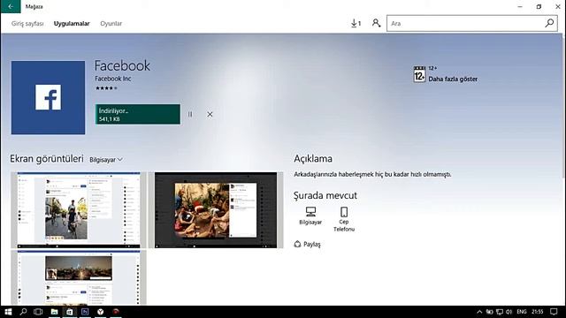Click the network icon in the tray
The image size is (566, 318).
pos(499,312)
